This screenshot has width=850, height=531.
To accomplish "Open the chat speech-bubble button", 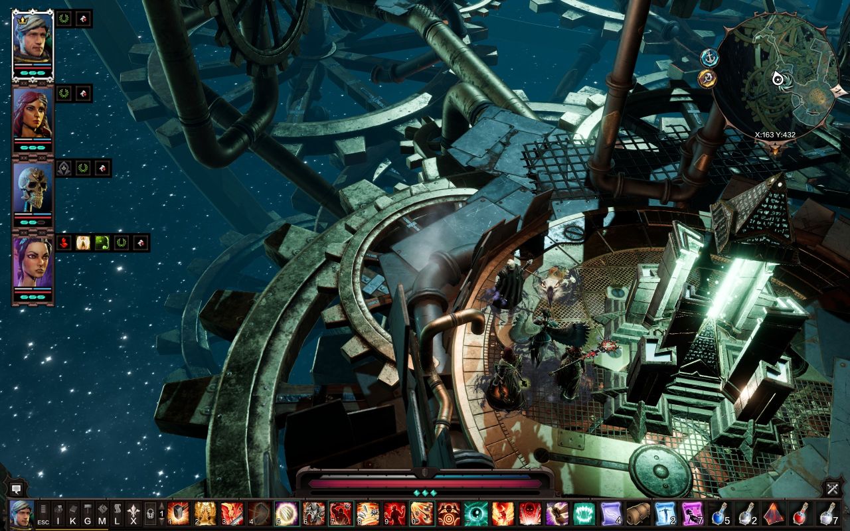I will (17, 489).
